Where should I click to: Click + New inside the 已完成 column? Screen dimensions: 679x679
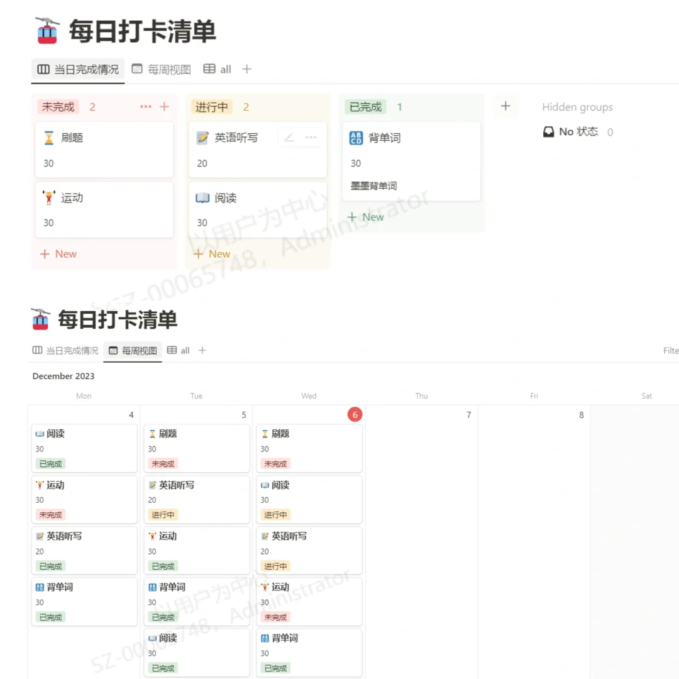click(365, 216)
